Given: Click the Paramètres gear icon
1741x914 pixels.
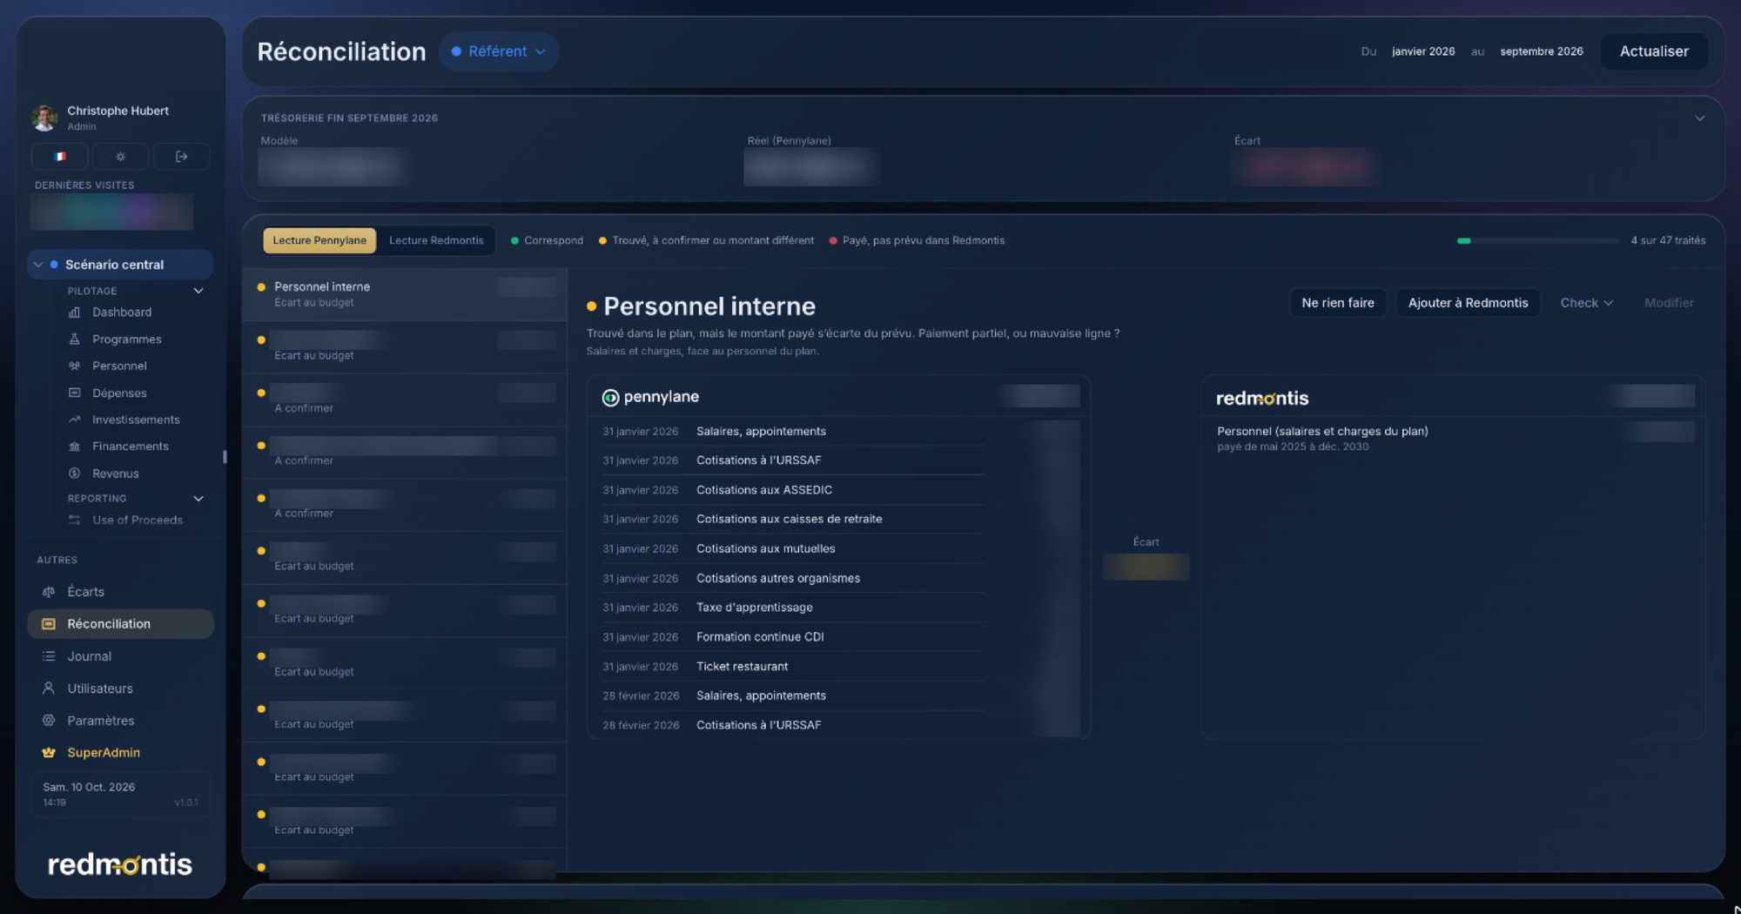Looking at the screenshot, I should pyautogui.click(x=49, y=721).
